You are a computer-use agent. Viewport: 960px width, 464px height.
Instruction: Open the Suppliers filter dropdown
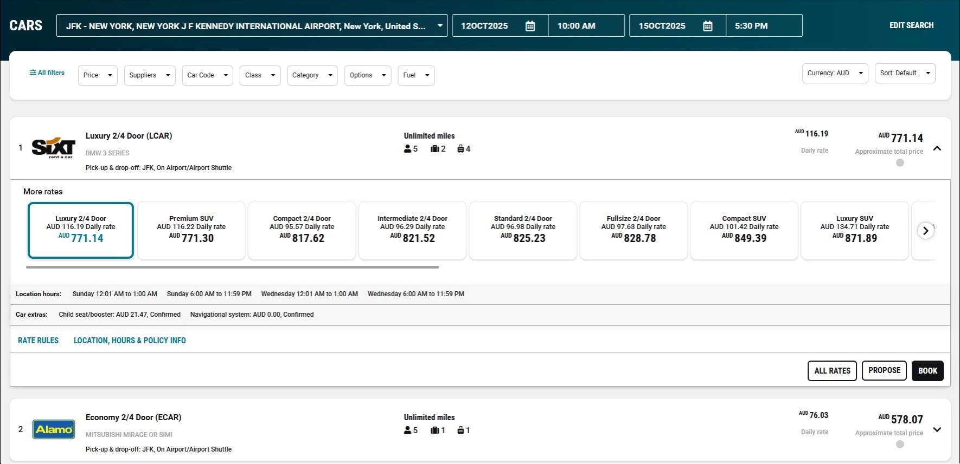coord(149,75)
